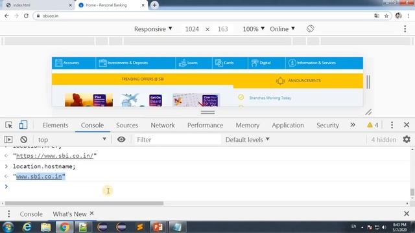Reload the page with the refresh icon
The width and height of the screenshot is (415, 233).
click(26, 16)
